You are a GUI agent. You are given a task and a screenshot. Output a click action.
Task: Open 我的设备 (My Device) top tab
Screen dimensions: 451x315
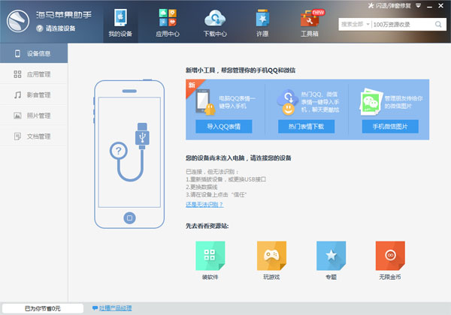point(120,22)
